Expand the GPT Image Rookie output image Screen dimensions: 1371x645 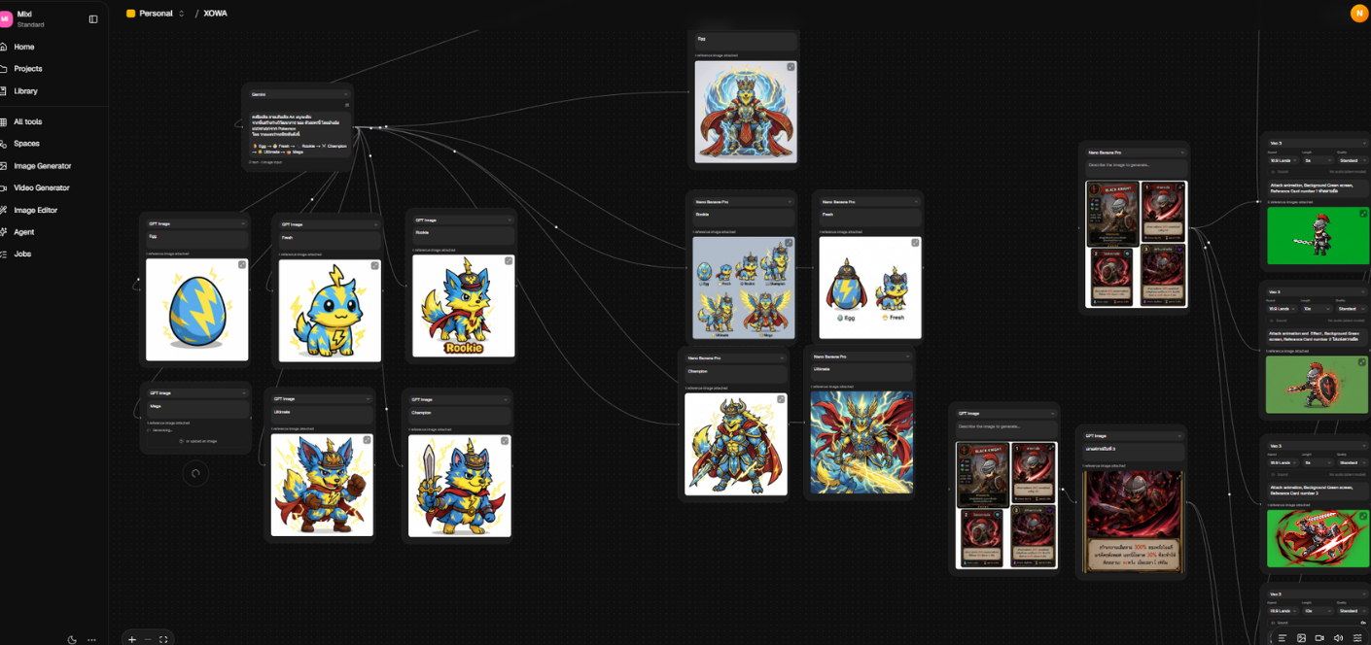coord(508,260)
